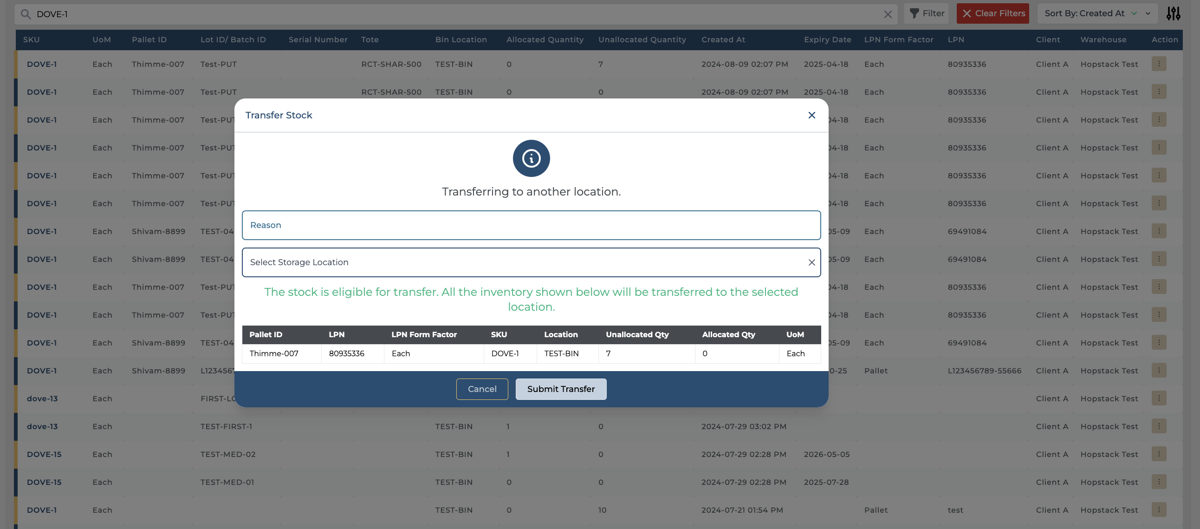
Task: Click Unallocated Quantity column header
Action: coord(642,39)
